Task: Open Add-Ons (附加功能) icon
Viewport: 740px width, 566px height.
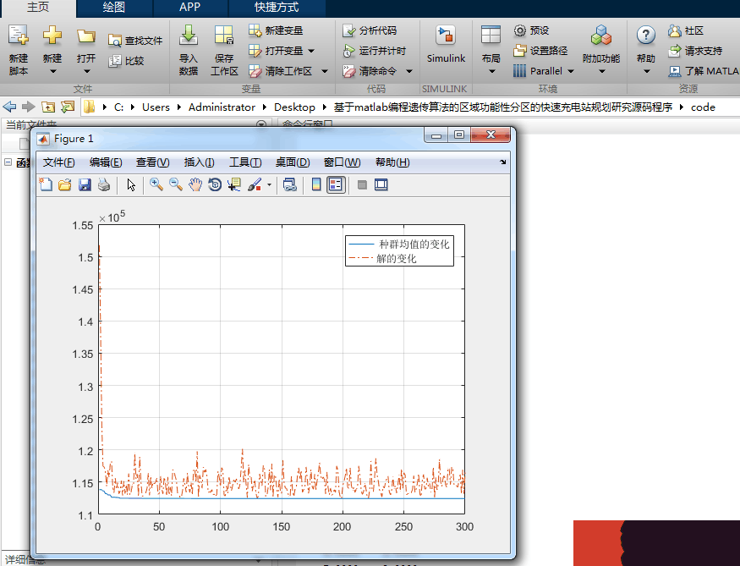Action: click(600, 36)
